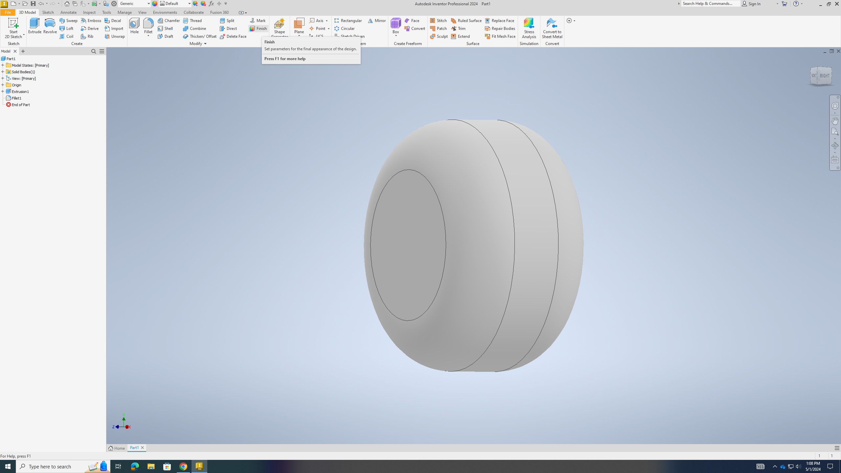Select the Emboss tool
The width and height of the screenshot is (841, 473).
click(x=91, y=20)
